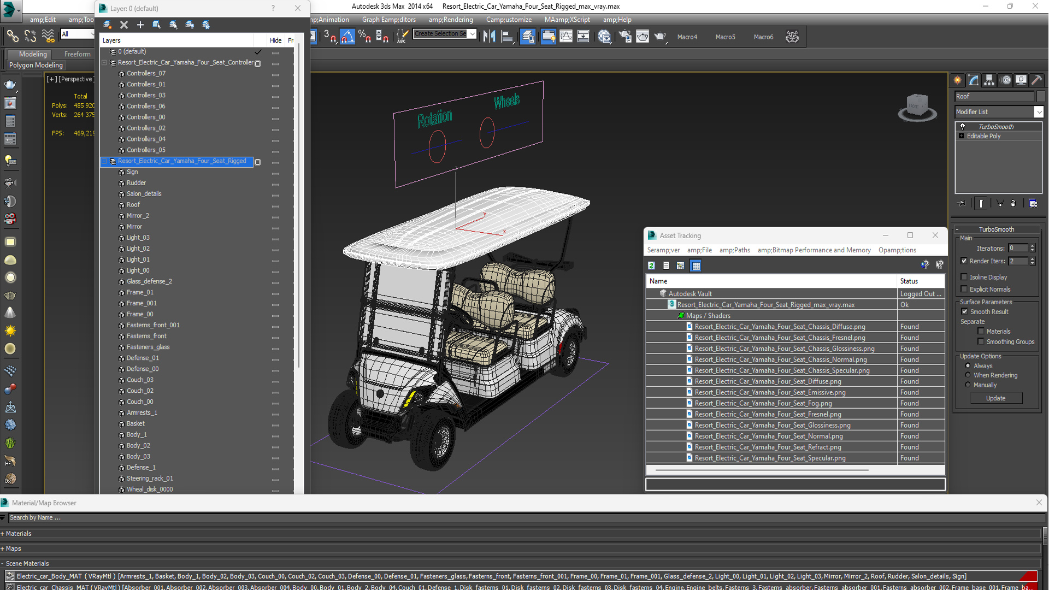Open the Create command panel tab
The width and height of the screenshot is (1049, 590).
click(x=958, y=80)
